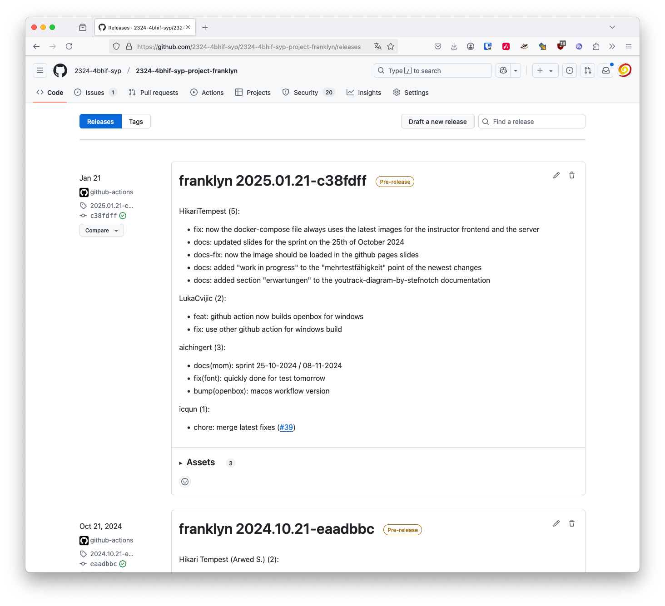Show site security lock information
The width and height of the screenshot is (665, 606).
129,46
